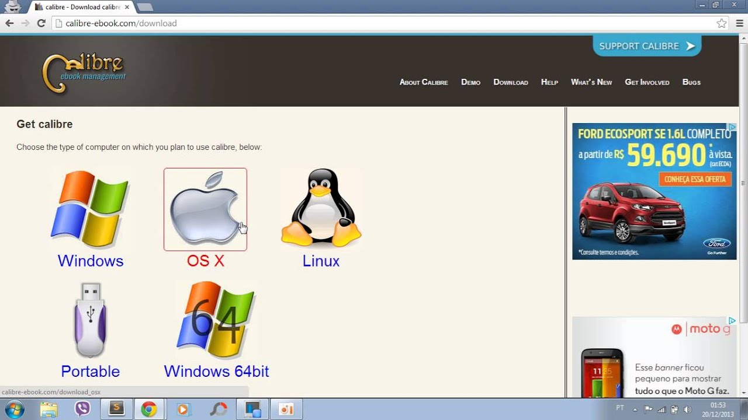
Task: Show hidden tray icons arrow
Action: point(635,409)
